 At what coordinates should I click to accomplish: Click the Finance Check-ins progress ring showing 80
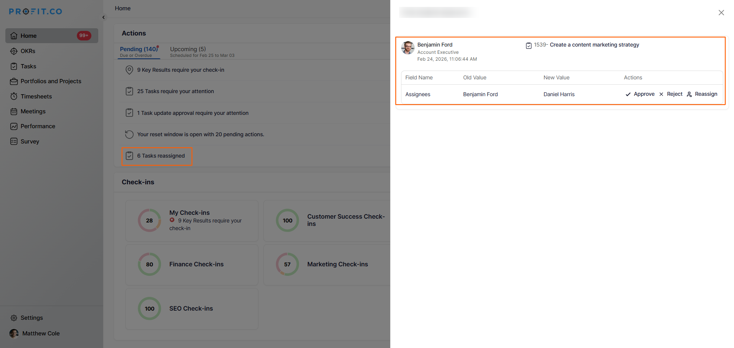(149, 264)
